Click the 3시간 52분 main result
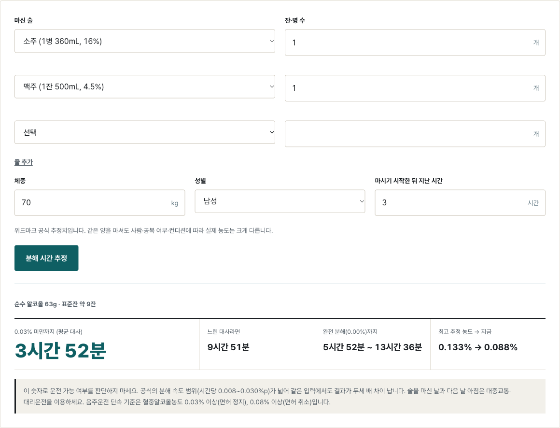Screen dimensions: 560x428 click(60, 351)
